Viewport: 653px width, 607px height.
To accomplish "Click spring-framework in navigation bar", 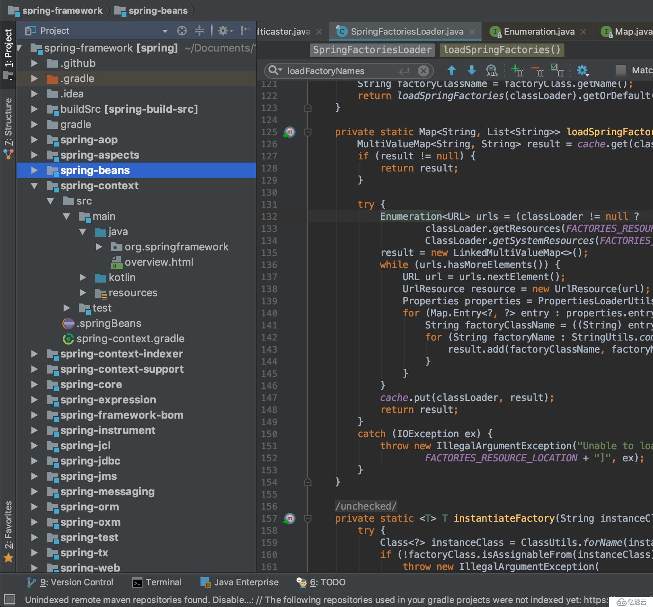I will click(56, 10).
